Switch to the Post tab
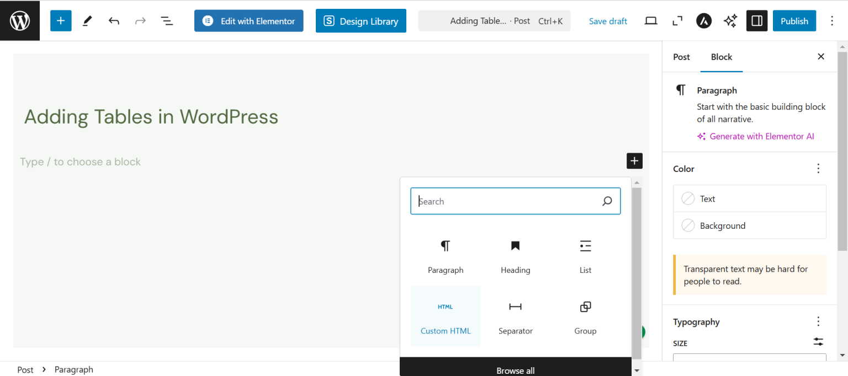 [681, 57]
